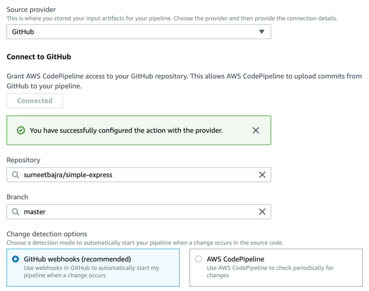Choose the GitHub webhooks (recommended) option card
369x291 pixels.
coord(93,268)
